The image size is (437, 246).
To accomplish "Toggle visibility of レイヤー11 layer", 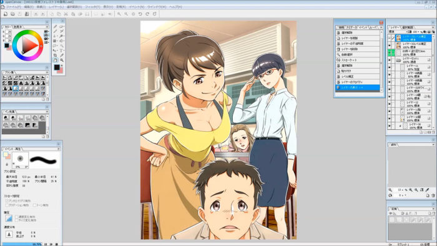I will [390, 67].
